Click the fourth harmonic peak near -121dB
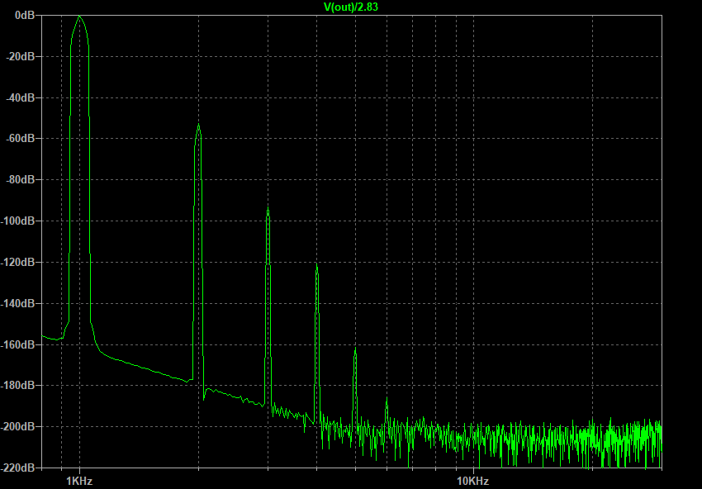Viewport: 702px width, 489px height. tap(316, 264)
